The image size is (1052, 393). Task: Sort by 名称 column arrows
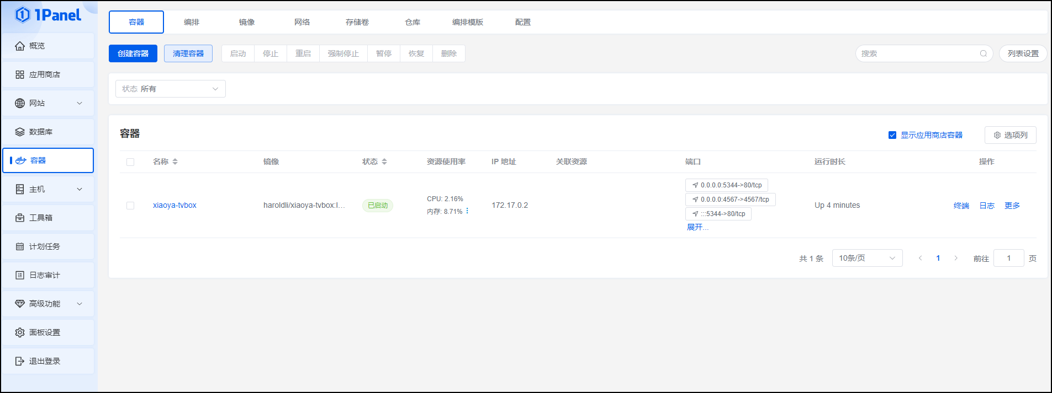[x=175, y=161]
